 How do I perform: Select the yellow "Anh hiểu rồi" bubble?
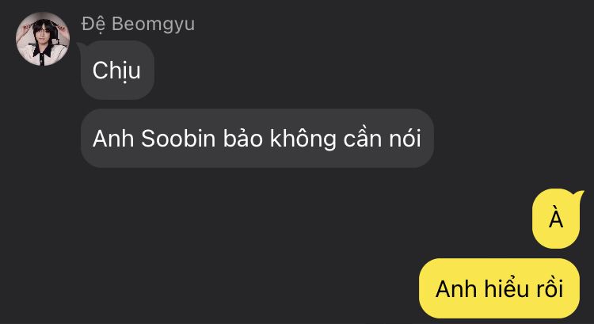tap(499, 288)
